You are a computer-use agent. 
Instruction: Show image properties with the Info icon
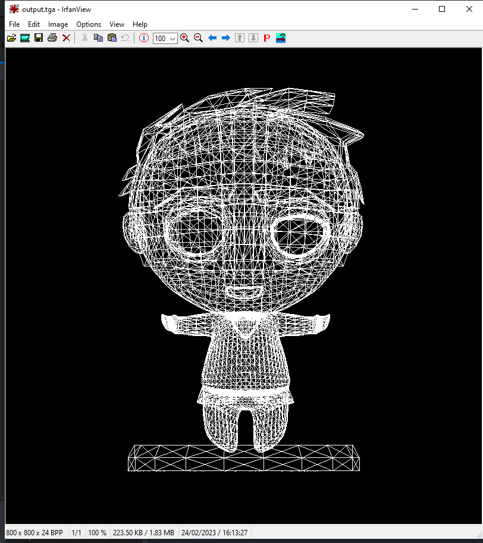pyautogui.click(x=143, y=37)
